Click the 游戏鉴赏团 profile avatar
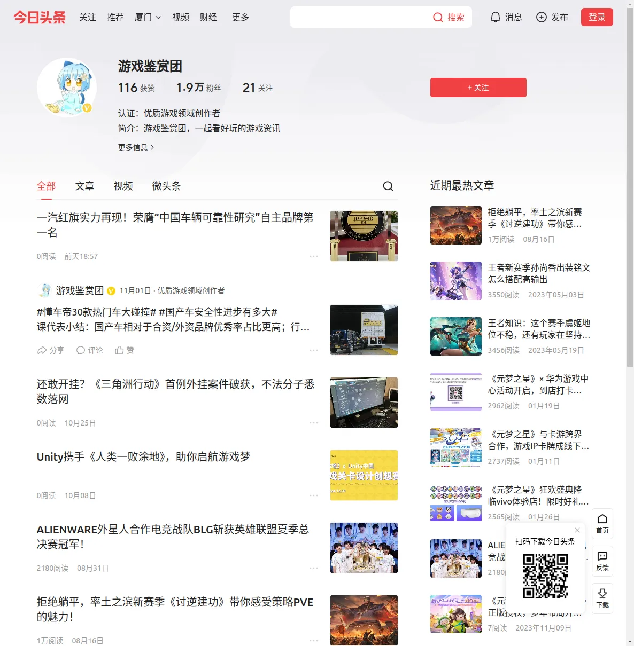Viewport: 634px width, 646px height. [67, 88]
